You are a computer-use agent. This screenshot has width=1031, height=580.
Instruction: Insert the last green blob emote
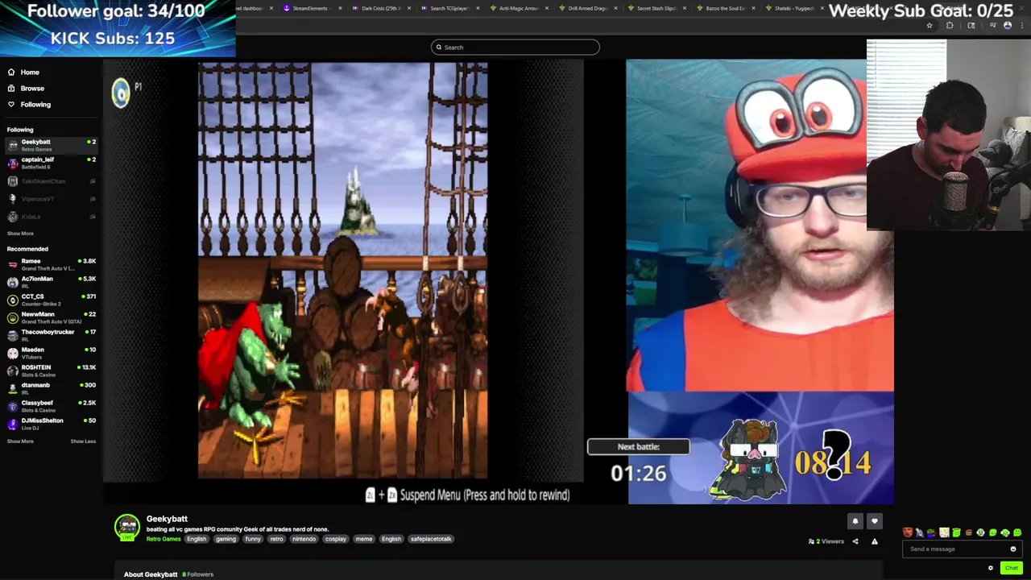click(1017, 532)
